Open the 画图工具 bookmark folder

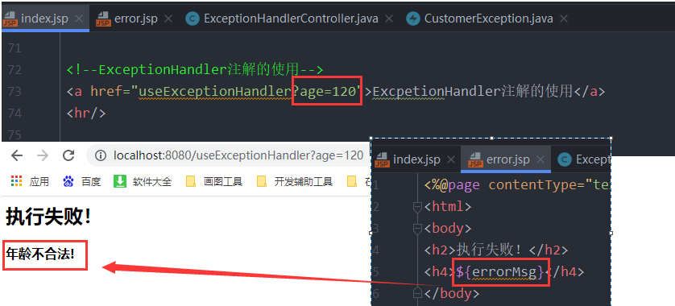pyautogui.click(x=214, y=182)
